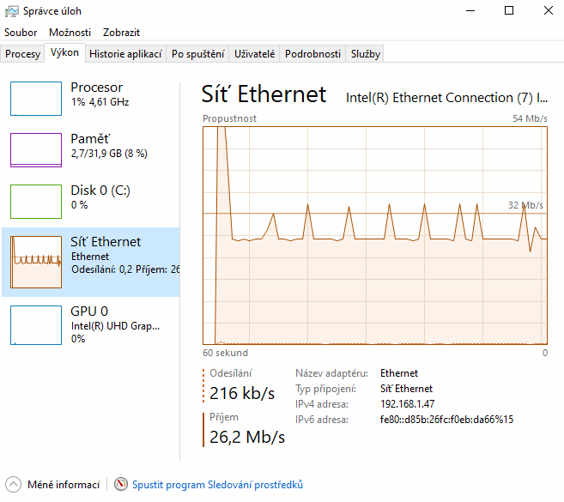Click the Resource Monitor icon
The height and width of the screenshot is (502, 564).
(120, 485)
